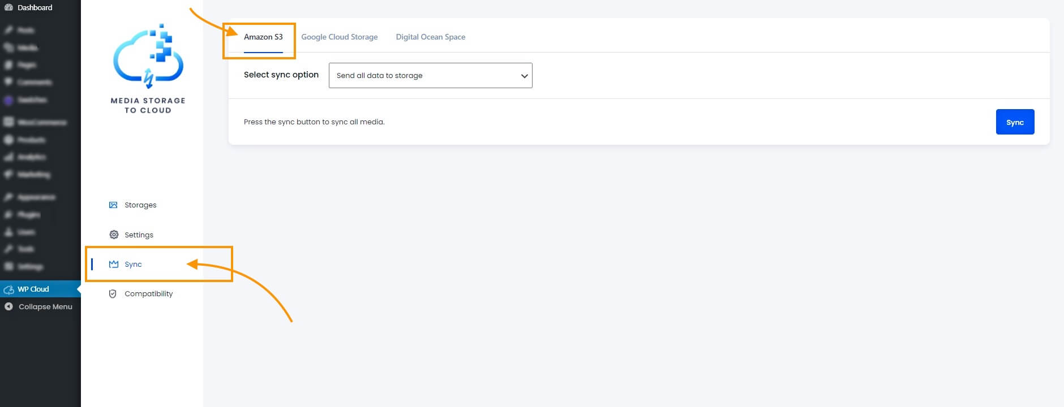Viewport: 1064px width, 407px height.
Task: Switch to the Google Cloud Storage tab
Action: pos(340,37)
